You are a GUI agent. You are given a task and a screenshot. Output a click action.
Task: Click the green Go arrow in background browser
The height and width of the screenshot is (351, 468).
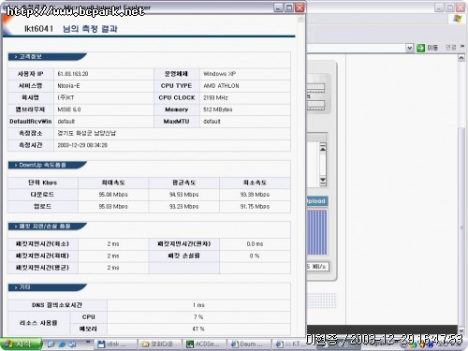pyautogui.click(x=421, y=48)
